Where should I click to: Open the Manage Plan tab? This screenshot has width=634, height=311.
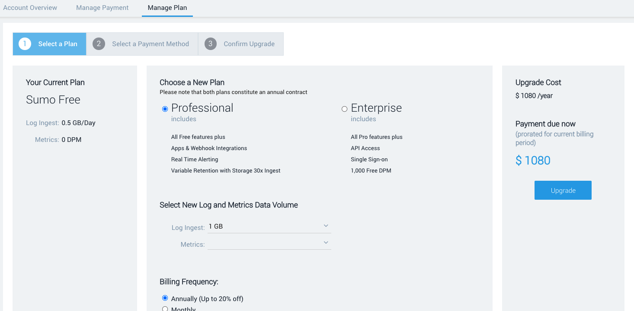(167, 7)
